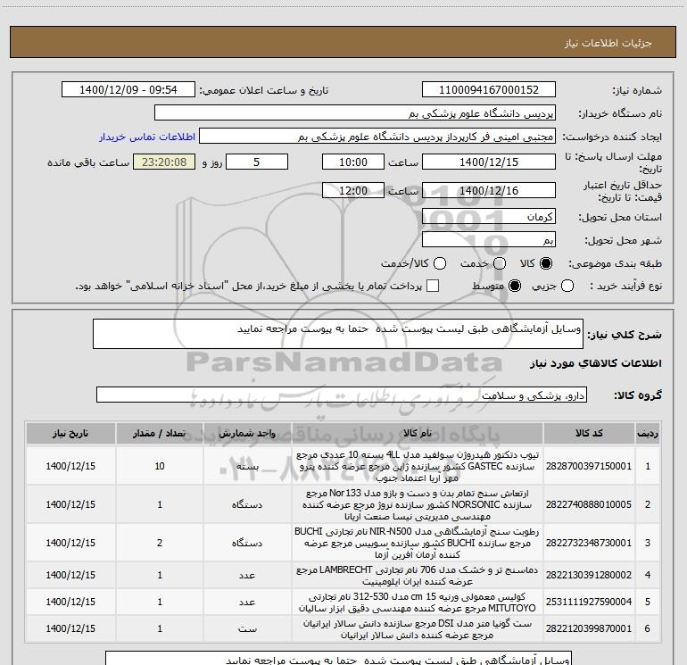The height and width of the screenshot is (665, 687).
Task: Choose the متوسط purchase type radio
Action: (x=515, y=286)
